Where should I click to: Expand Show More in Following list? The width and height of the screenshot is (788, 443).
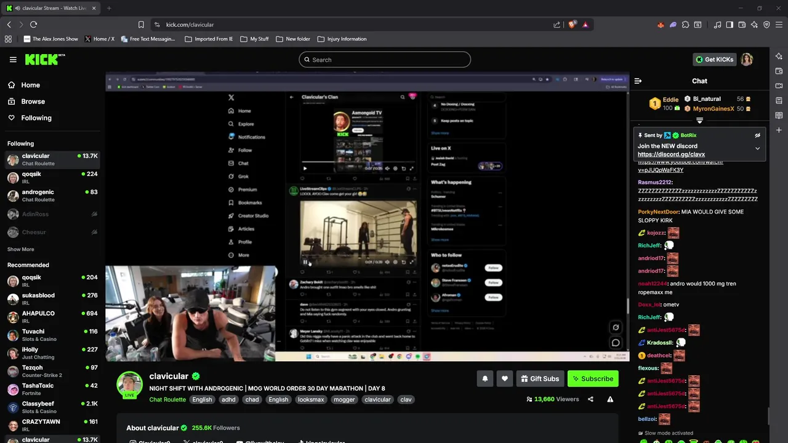[x=20, y=249]
